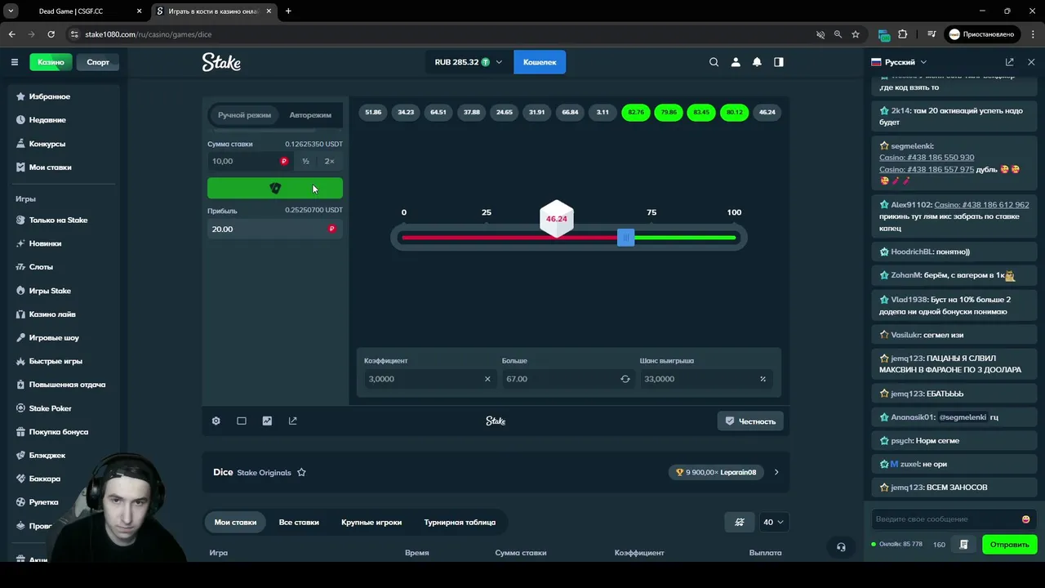
Task: Click the Favorites star in sidebar
Action: coord(21,96)
